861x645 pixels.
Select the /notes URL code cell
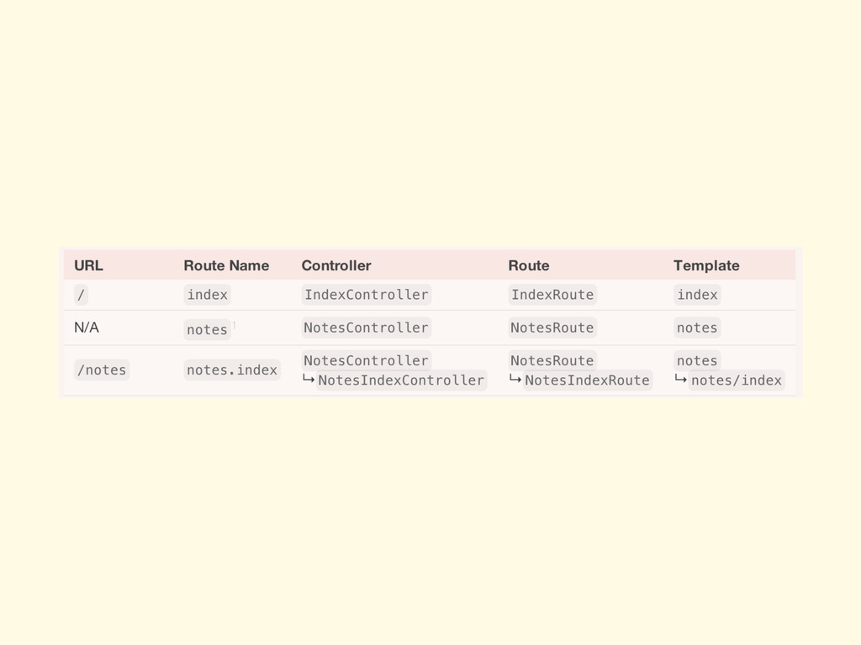click(102, 370)
